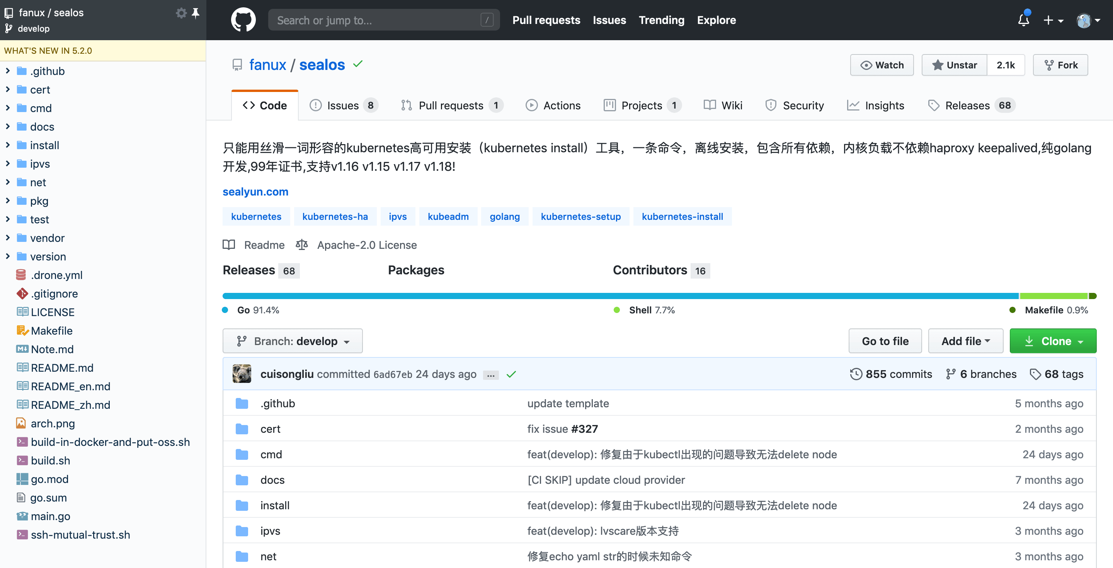Open Octotree settings gear
This screenshot has height=568, width=1113.
(181, 13)
